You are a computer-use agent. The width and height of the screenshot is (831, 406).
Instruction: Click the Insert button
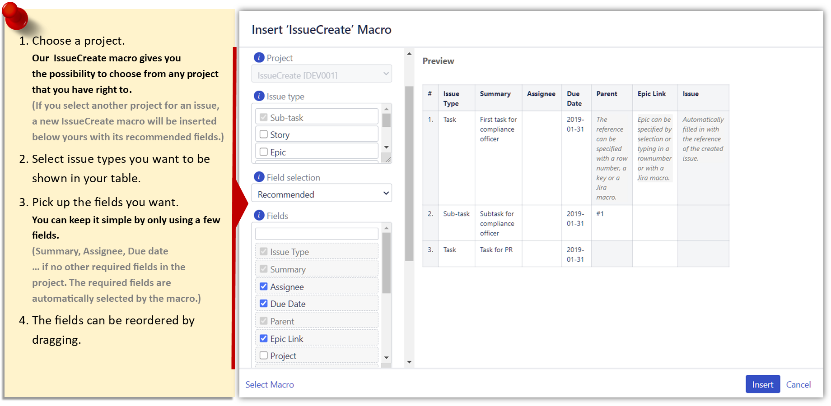(x=762, y=384)
